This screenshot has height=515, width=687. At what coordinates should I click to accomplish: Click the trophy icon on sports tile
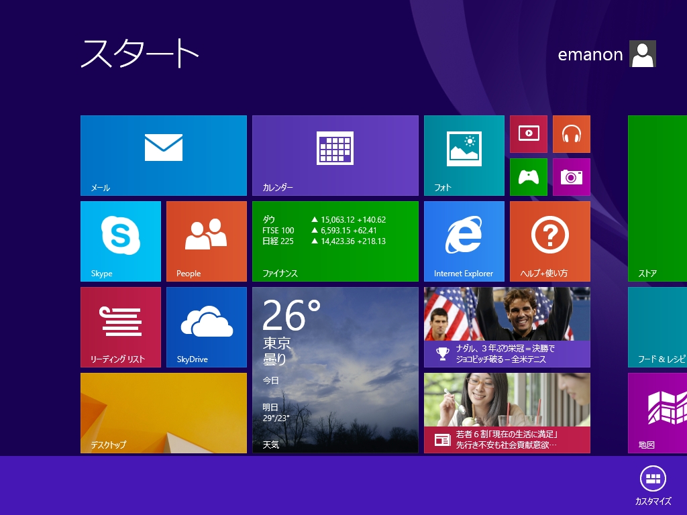[443, 354]
